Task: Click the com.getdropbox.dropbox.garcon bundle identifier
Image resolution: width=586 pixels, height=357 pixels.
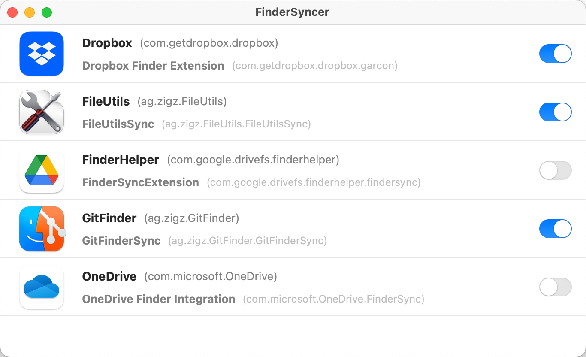Action: (x=314, y=66)
